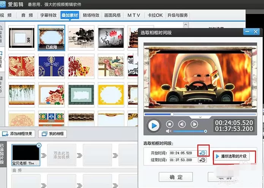
Task: Pick current time for 开始时间
Action: click(202, 153)
